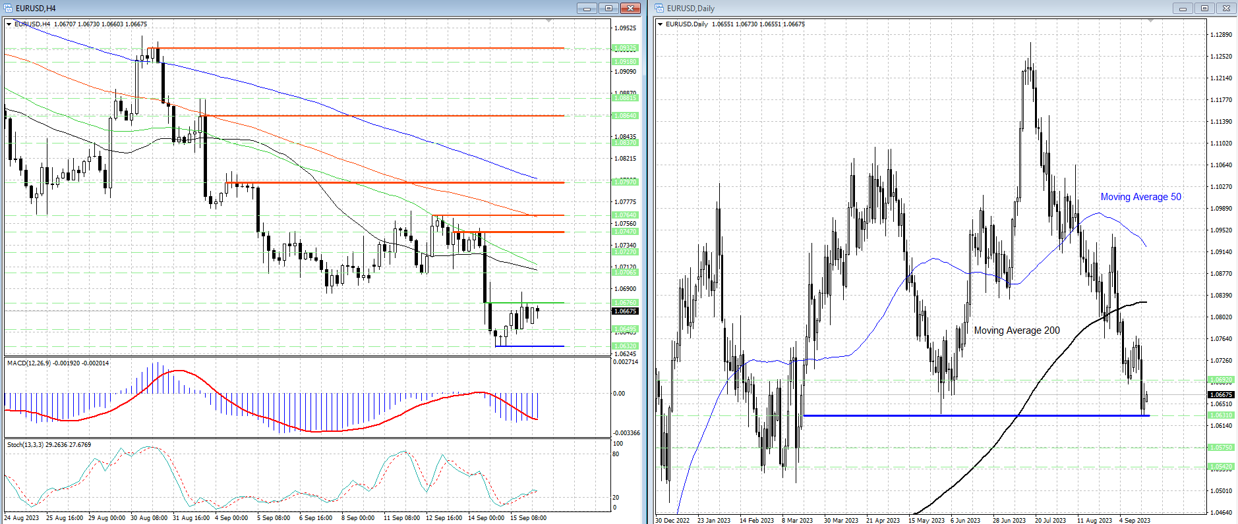Select the "Moving Average 200" text label

[1017, 330]
